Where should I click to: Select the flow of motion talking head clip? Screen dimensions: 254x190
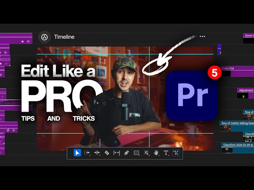click(237, 126)
